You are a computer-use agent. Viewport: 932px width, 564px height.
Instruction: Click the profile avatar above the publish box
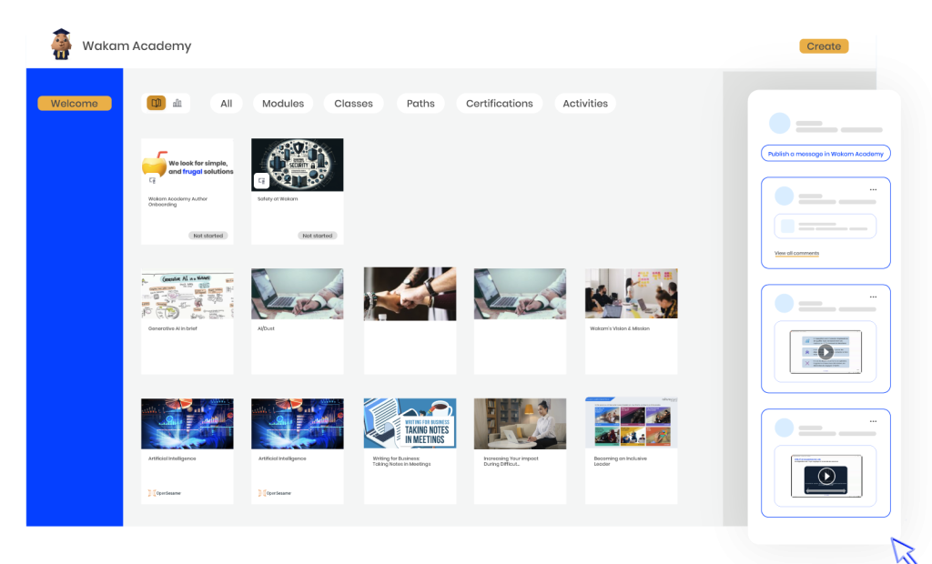pos(779,124)
